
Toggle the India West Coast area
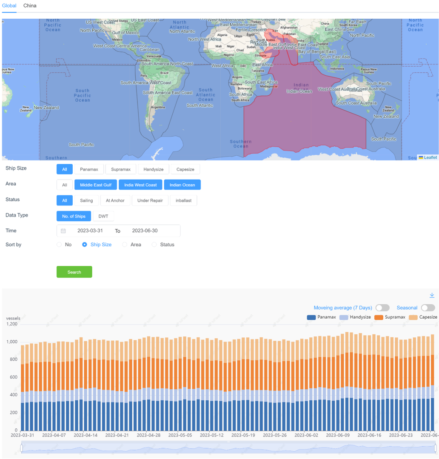point(140,185)
